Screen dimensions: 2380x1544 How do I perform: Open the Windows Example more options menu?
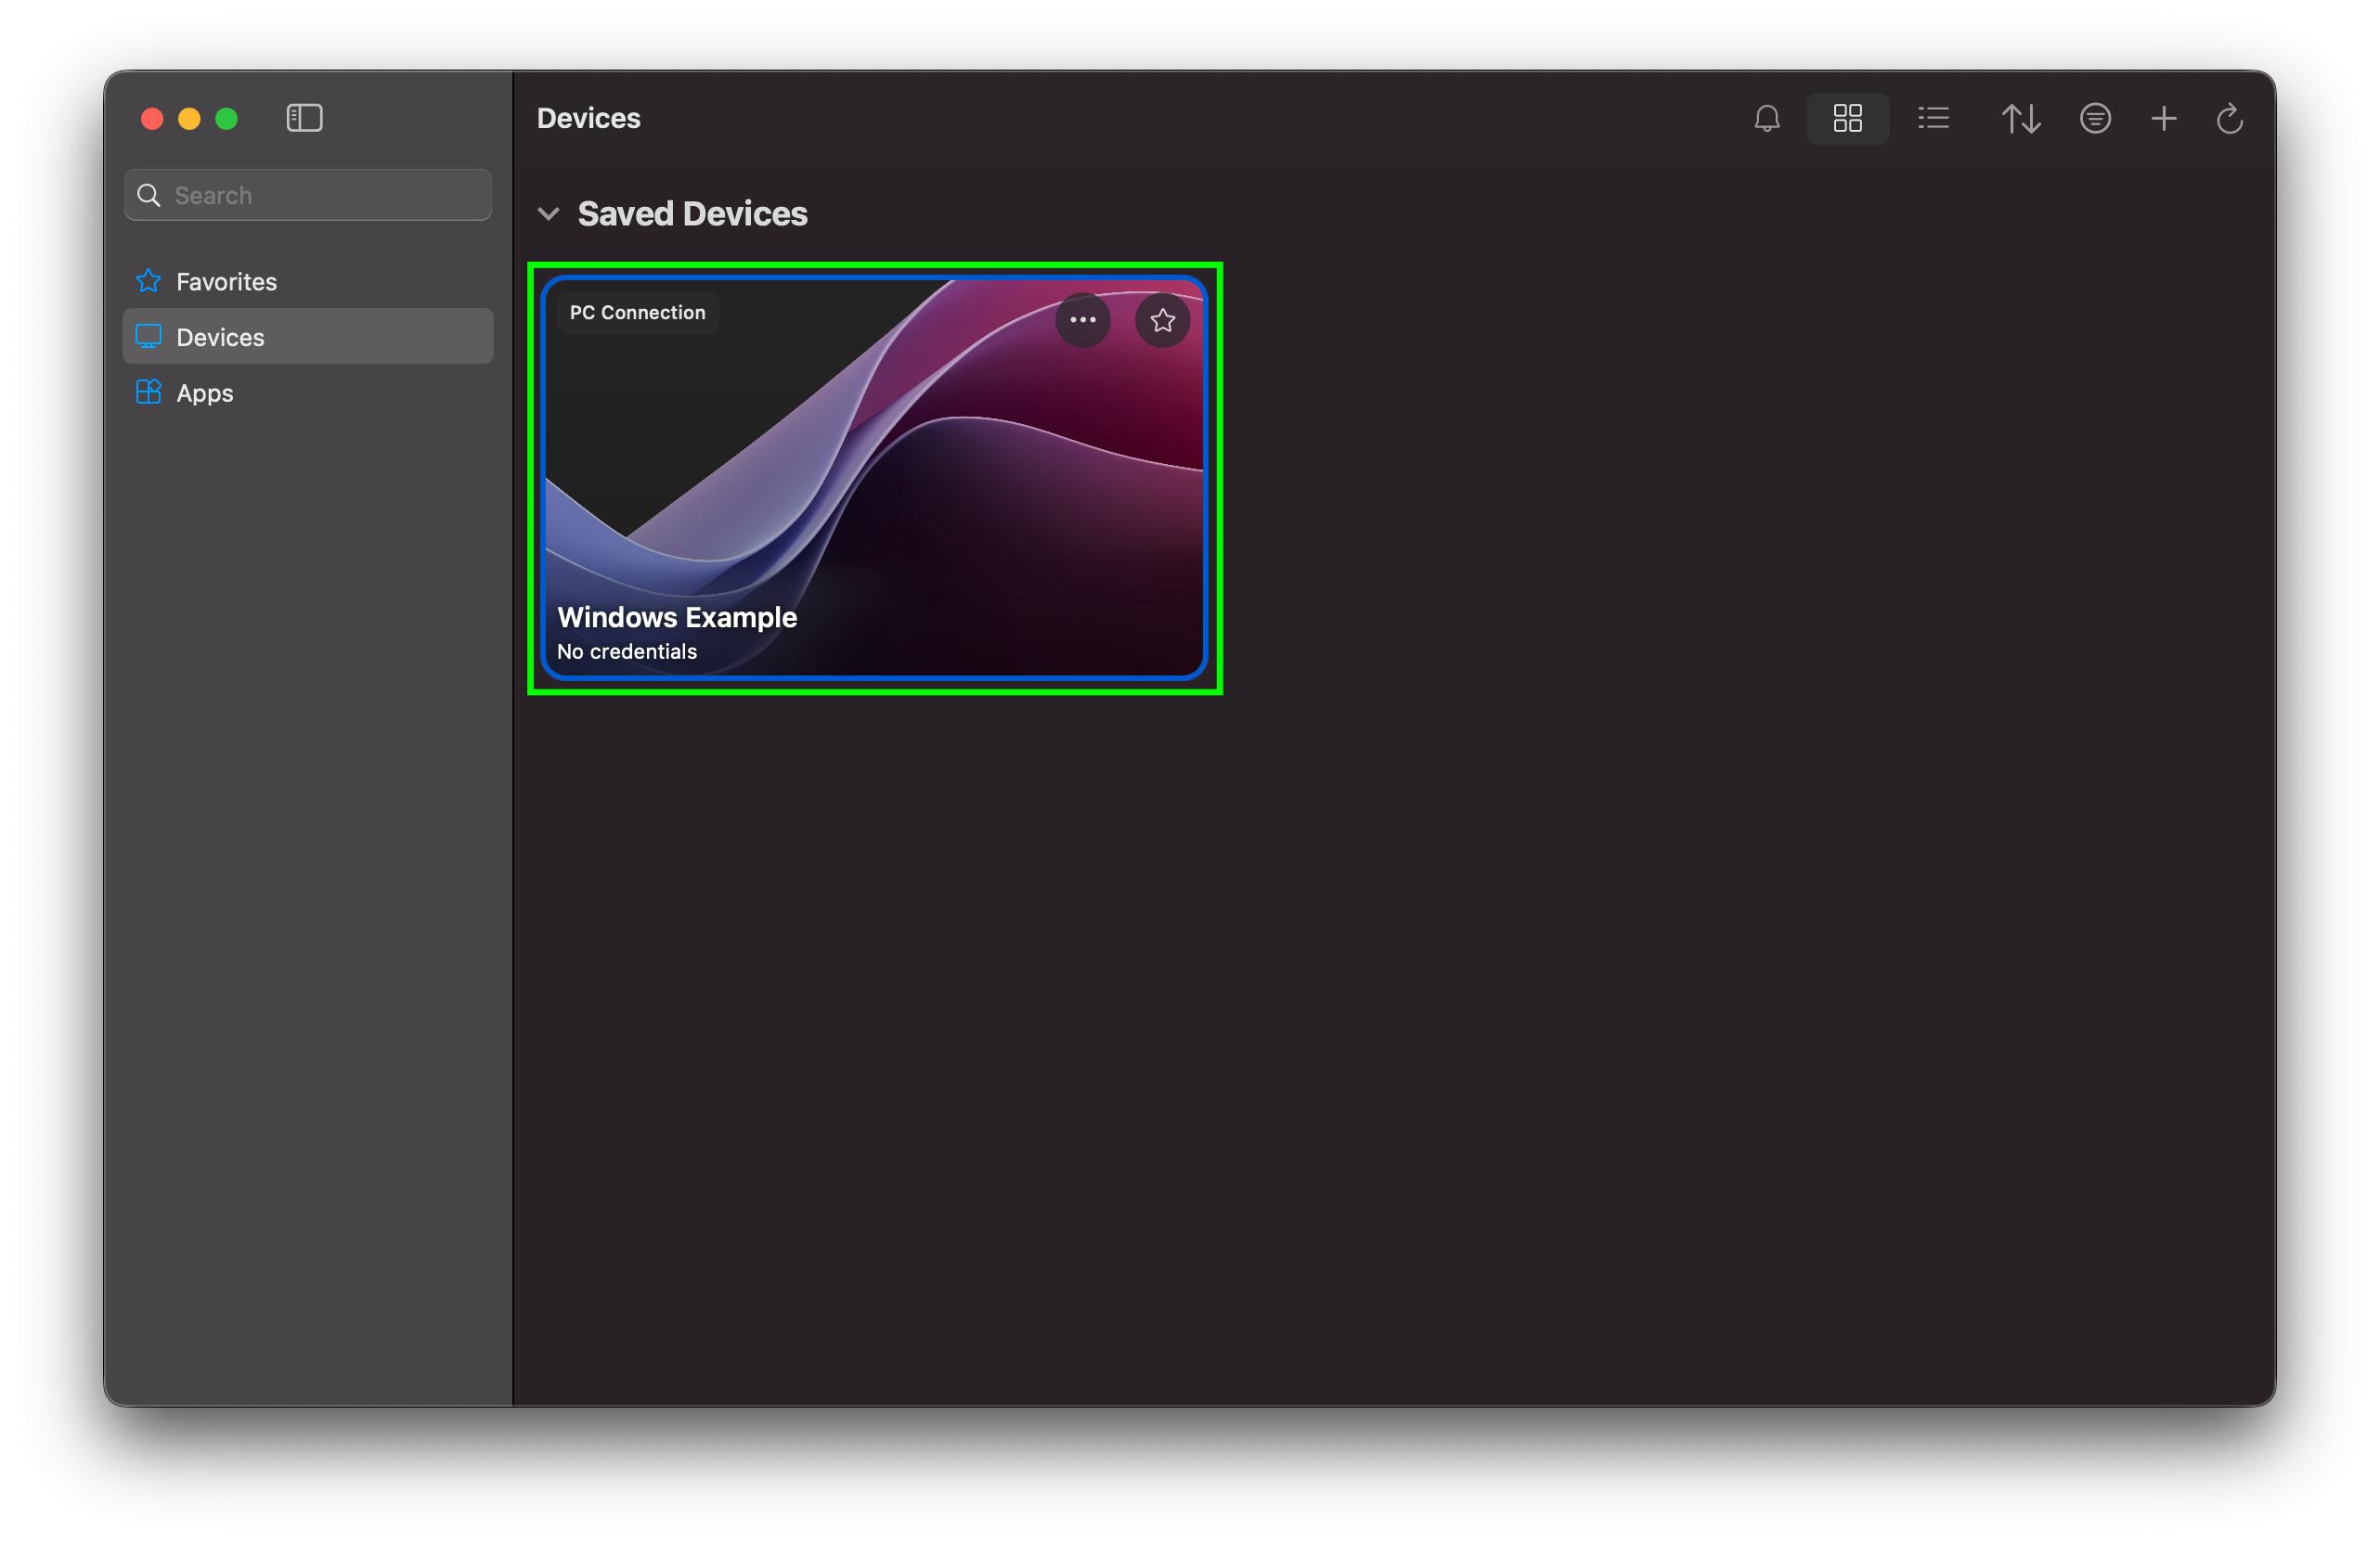(1082, 320)
